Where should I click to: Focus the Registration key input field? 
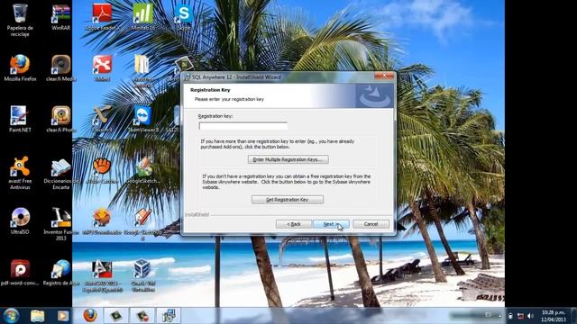[x=243, y=126]
